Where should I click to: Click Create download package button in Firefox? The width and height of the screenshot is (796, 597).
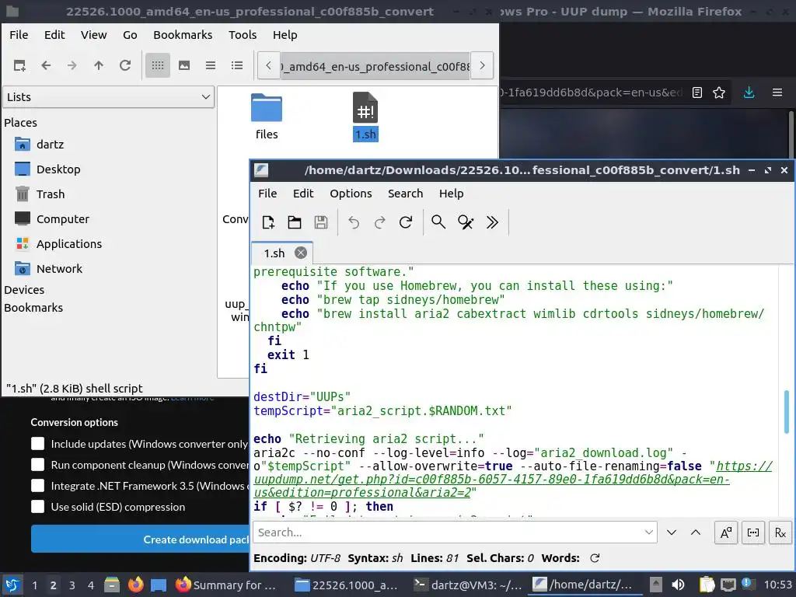tap(140, 539)
